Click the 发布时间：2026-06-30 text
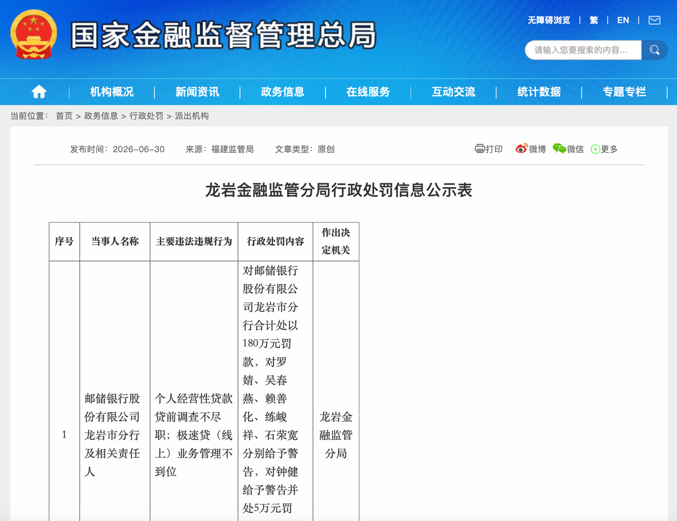677x521 pixels. click(x=117, y=149)
